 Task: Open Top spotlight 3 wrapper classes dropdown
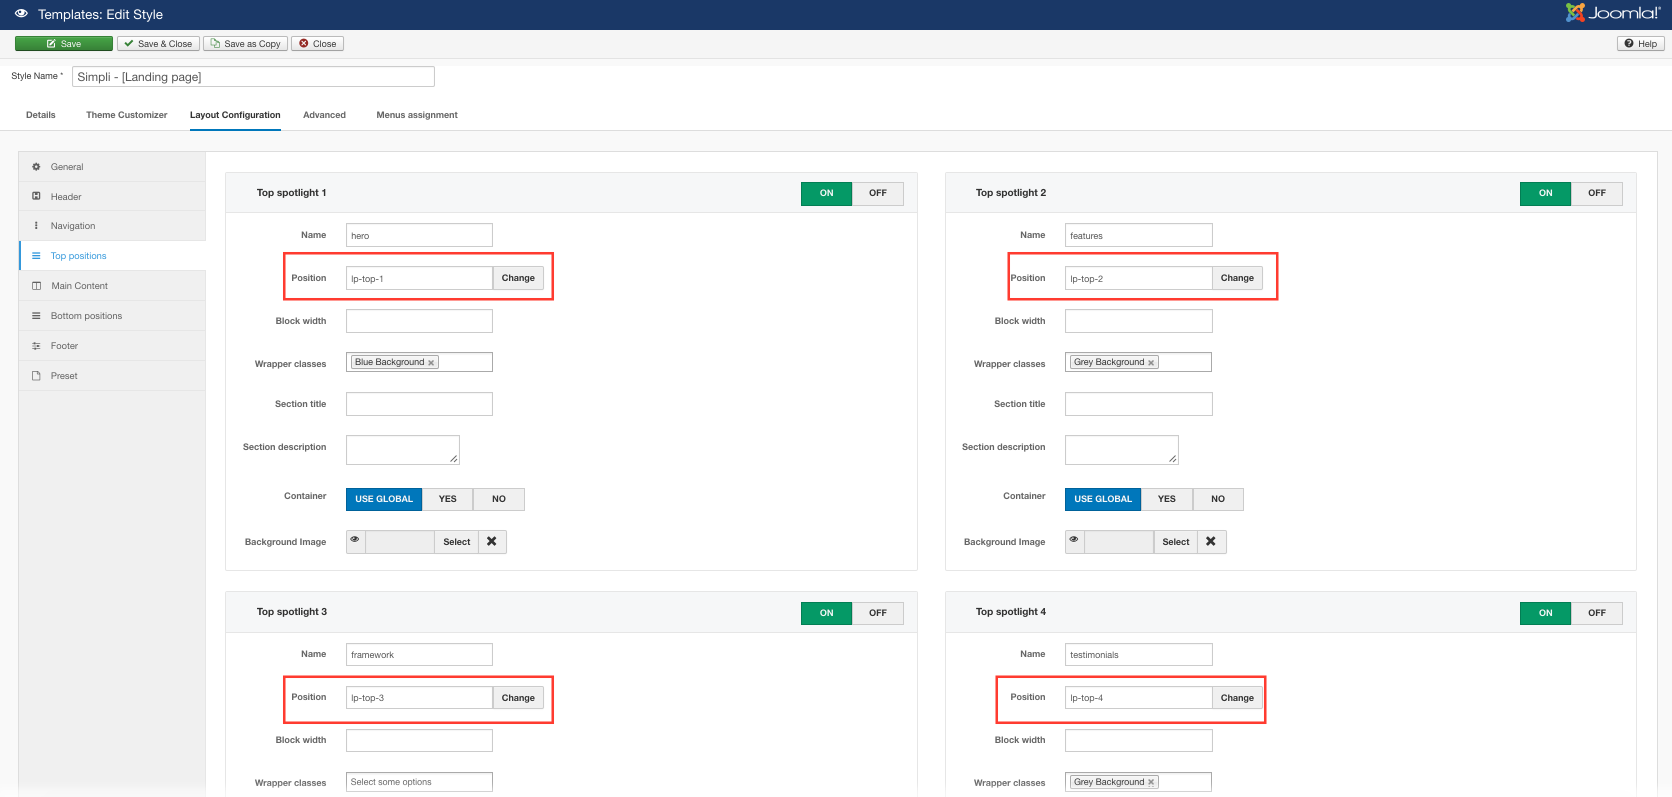click(x=418, y=781)
